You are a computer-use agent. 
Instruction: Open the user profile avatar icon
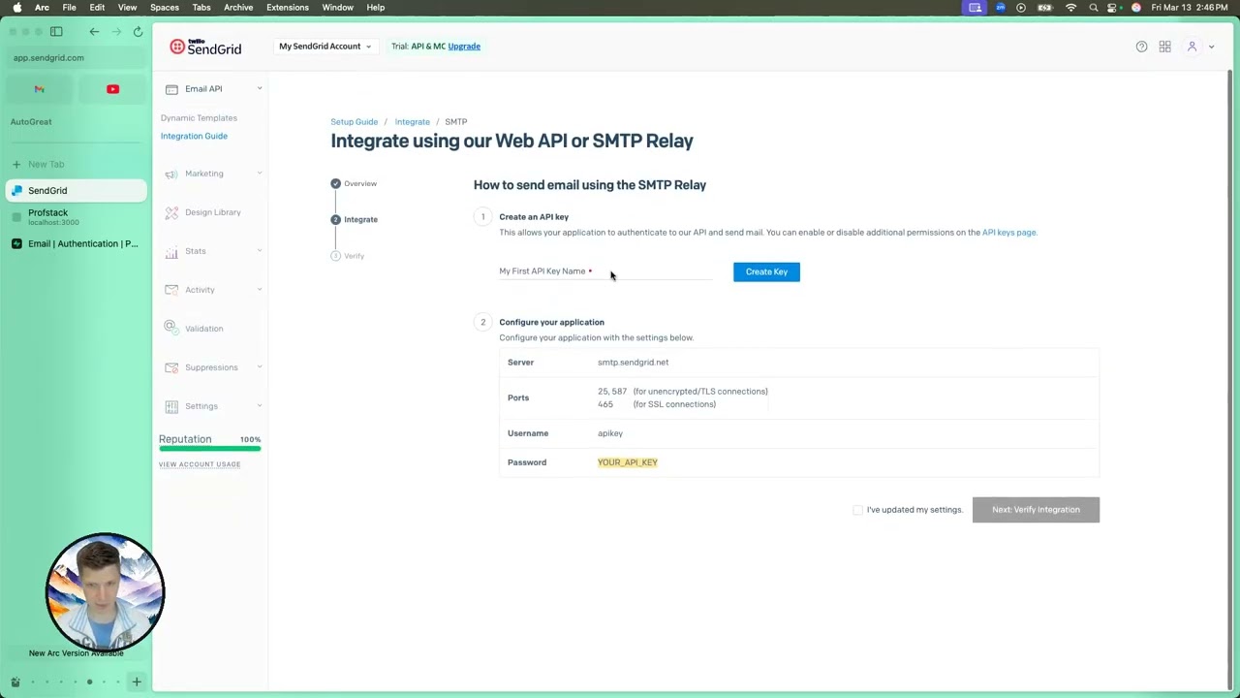point(1193,47)
